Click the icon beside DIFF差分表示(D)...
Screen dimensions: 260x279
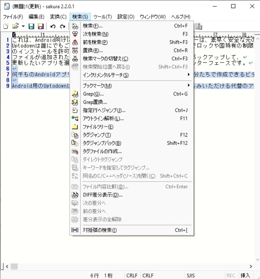pyautogui.click(x=75, y=195)
